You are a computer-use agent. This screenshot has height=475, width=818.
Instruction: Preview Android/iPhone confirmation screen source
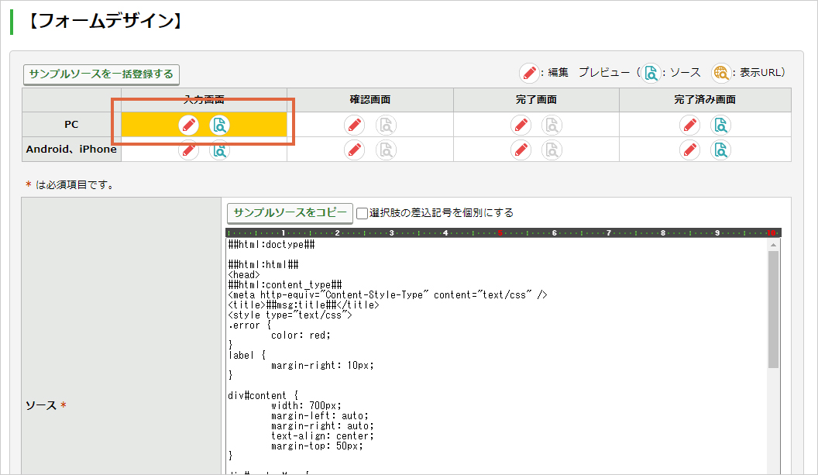click(x=386, y=150)
